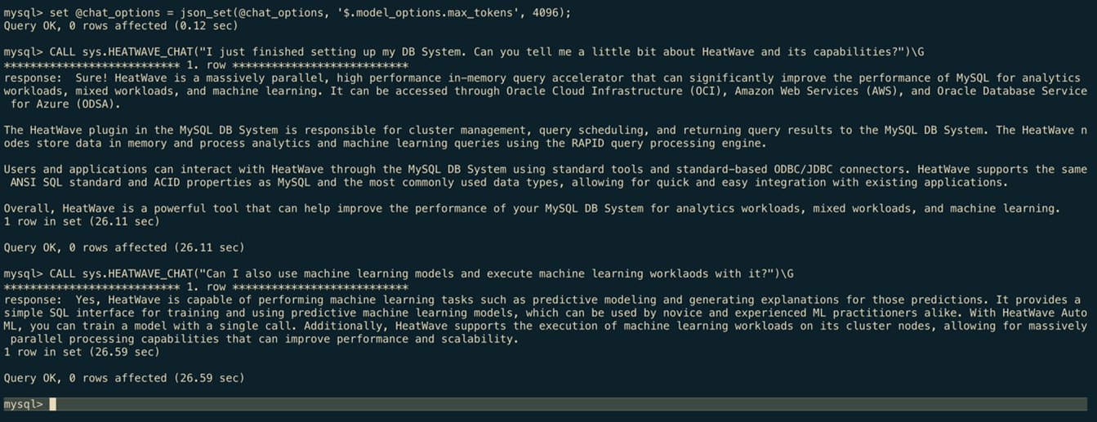
Task: Click 'Query OK, 0 rows affected (26.59 sec)'
Action: [x=124, y=378]
